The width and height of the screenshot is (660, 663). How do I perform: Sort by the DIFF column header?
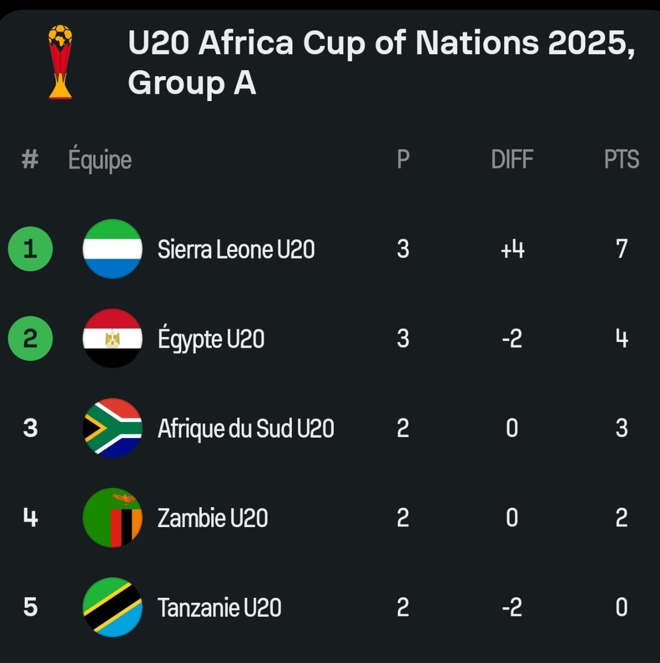point(512,160)
